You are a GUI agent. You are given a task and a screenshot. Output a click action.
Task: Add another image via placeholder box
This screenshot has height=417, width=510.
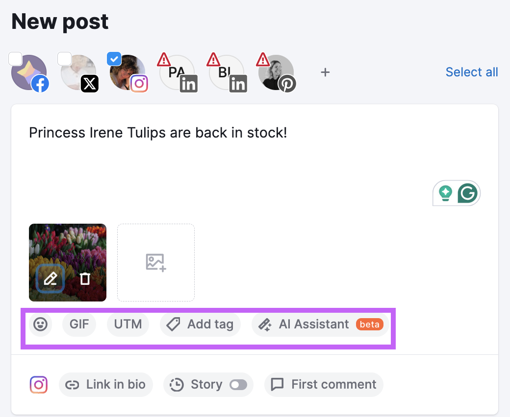[x=156, y=262]
